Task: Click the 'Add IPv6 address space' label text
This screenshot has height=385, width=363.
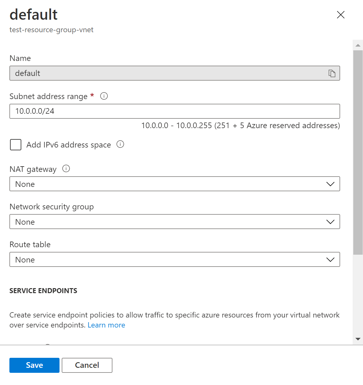Action: [x=69, y=145]
